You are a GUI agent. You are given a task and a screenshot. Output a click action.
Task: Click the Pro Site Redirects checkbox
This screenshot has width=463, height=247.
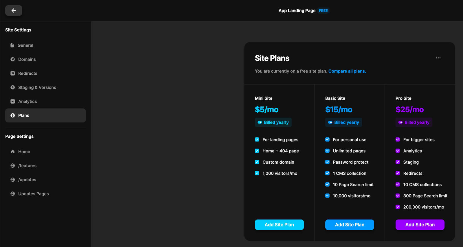[398, 173]
